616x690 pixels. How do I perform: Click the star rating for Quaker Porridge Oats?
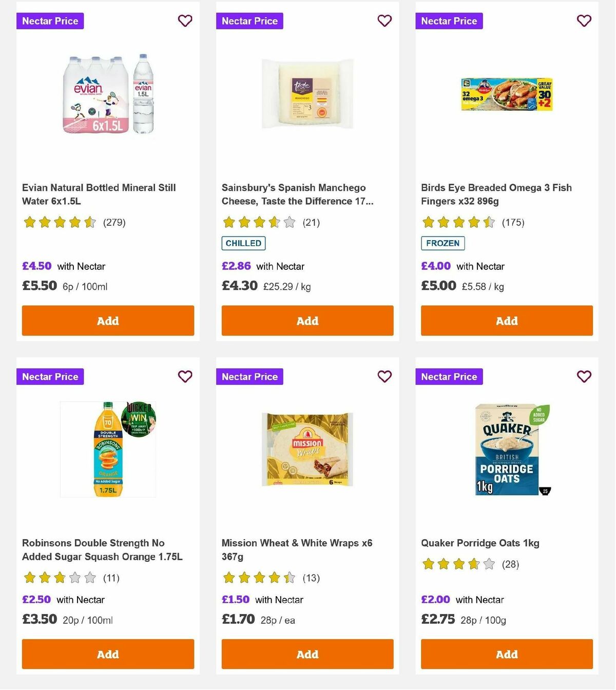(458, 563)
